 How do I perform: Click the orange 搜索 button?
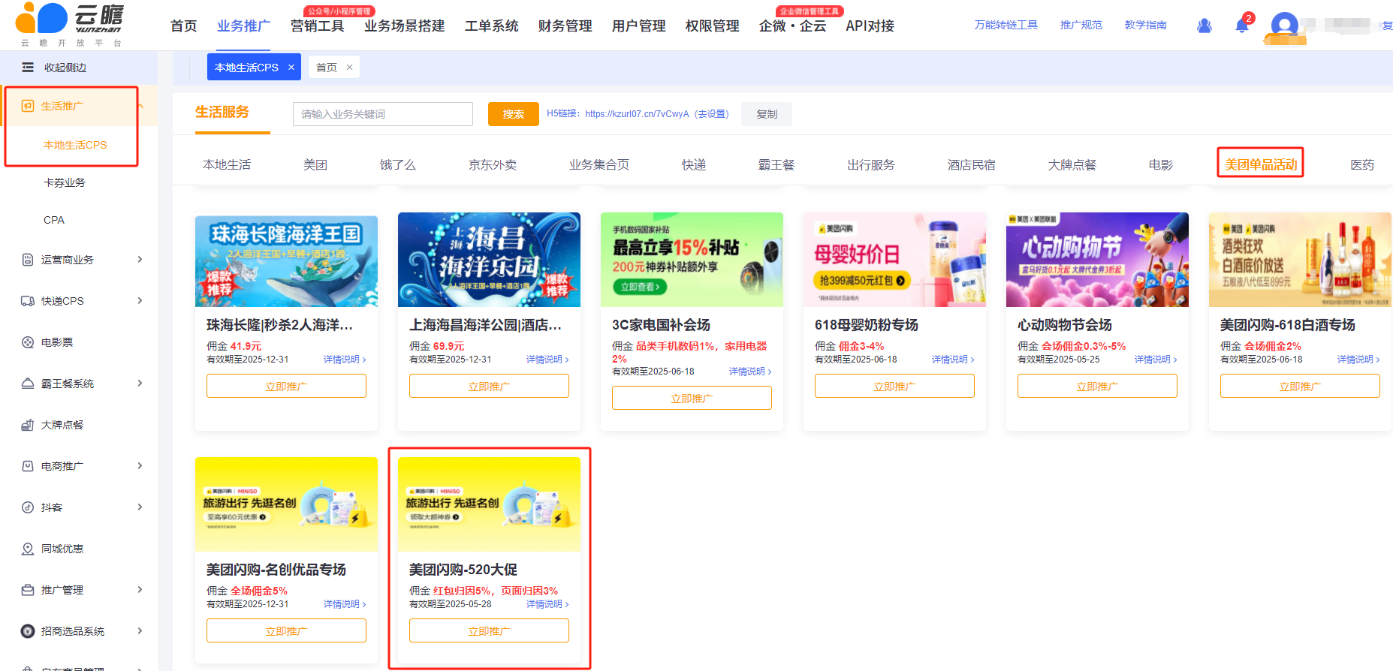coord(514,114)
